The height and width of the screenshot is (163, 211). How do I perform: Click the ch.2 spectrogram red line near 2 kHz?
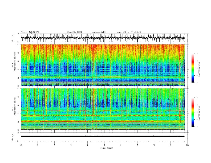click(103, 121)
